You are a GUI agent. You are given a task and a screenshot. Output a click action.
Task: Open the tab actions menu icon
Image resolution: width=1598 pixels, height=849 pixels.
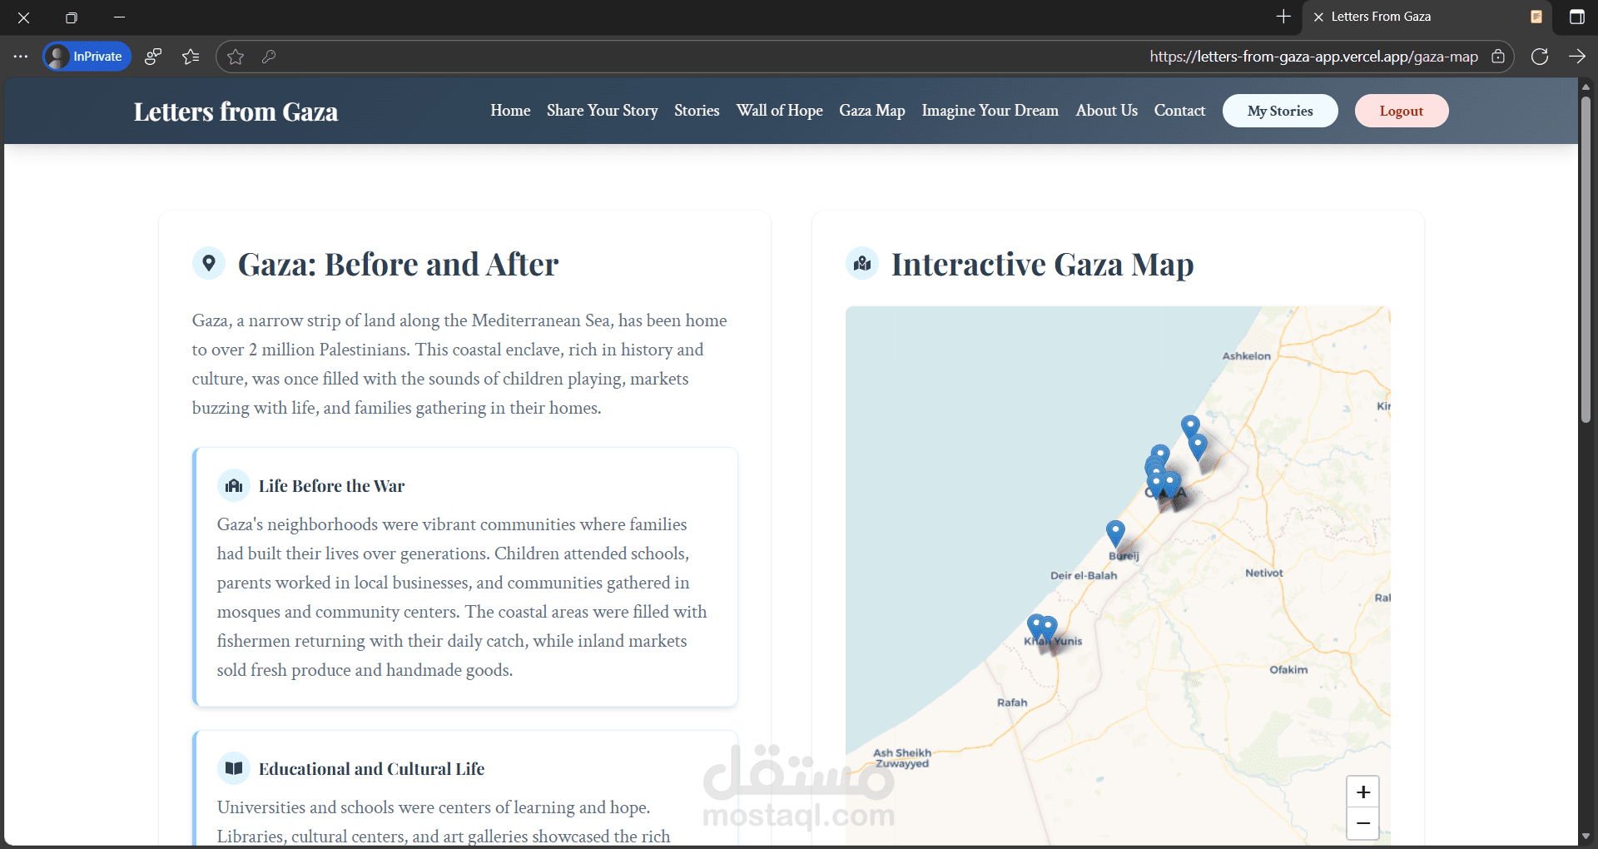[x=1576, y=17]
